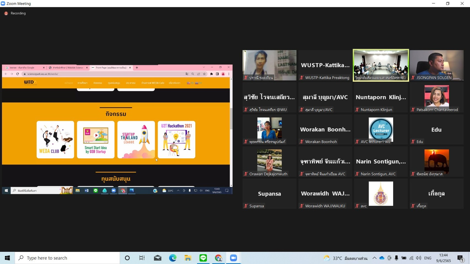Switch to Chrome on the main taskbar
Screen dimensions: 470x264
tap(218, 258)
